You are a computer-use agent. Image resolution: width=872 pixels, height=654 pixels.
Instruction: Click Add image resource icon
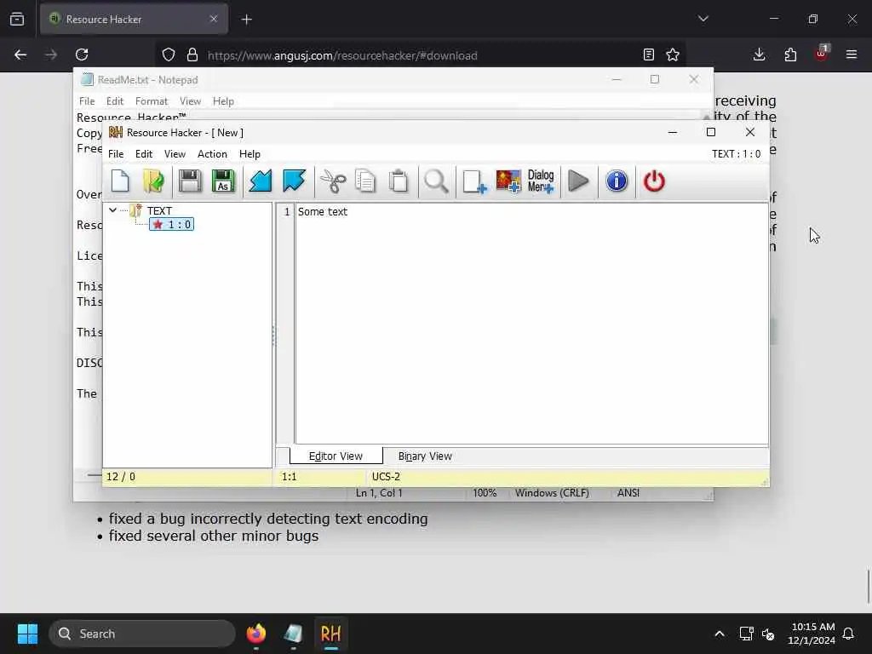508,181
